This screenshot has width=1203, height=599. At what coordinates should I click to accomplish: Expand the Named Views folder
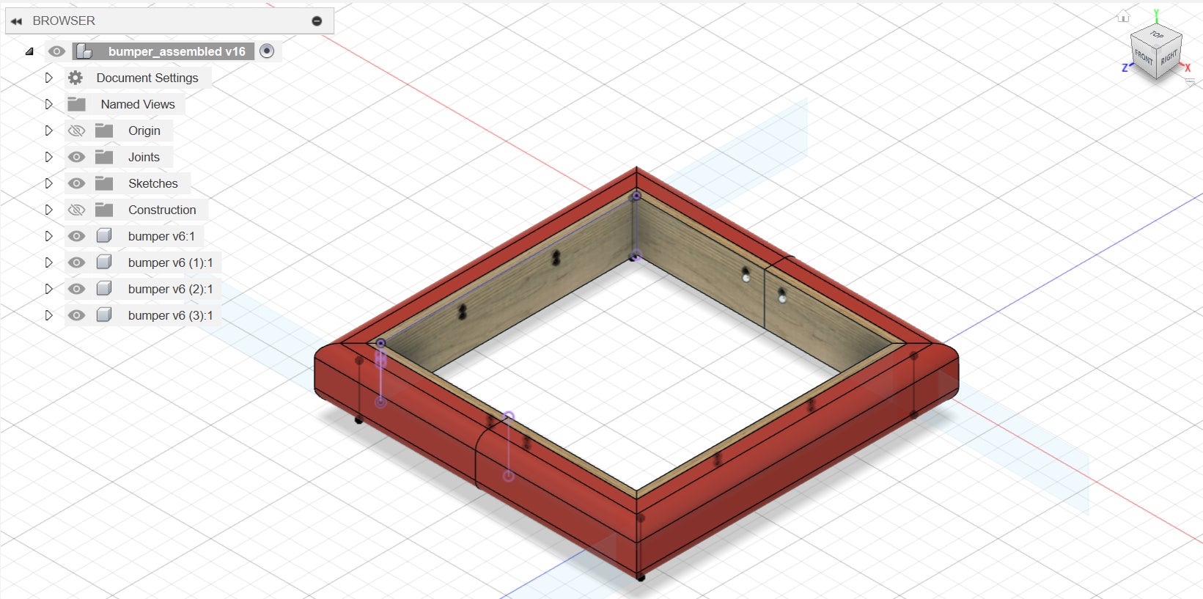pos(48,104)
